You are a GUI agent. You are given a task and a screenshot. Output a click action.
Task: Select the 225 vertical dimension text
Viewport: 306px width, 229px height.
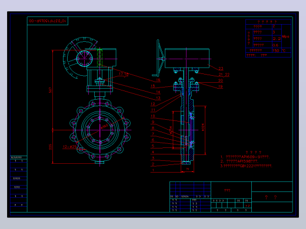point(51,147)
